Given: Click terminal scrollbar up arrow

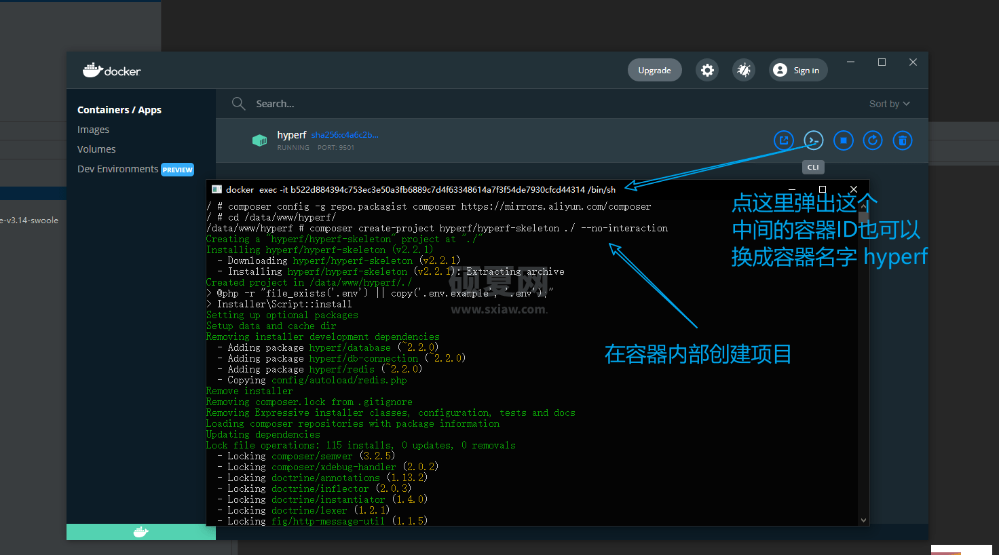Looking at the screenshot, I should (x=863, y=205).
